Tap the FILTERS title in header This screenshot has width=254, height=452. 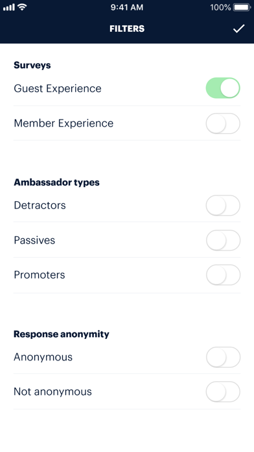click(x=127, y=29)
